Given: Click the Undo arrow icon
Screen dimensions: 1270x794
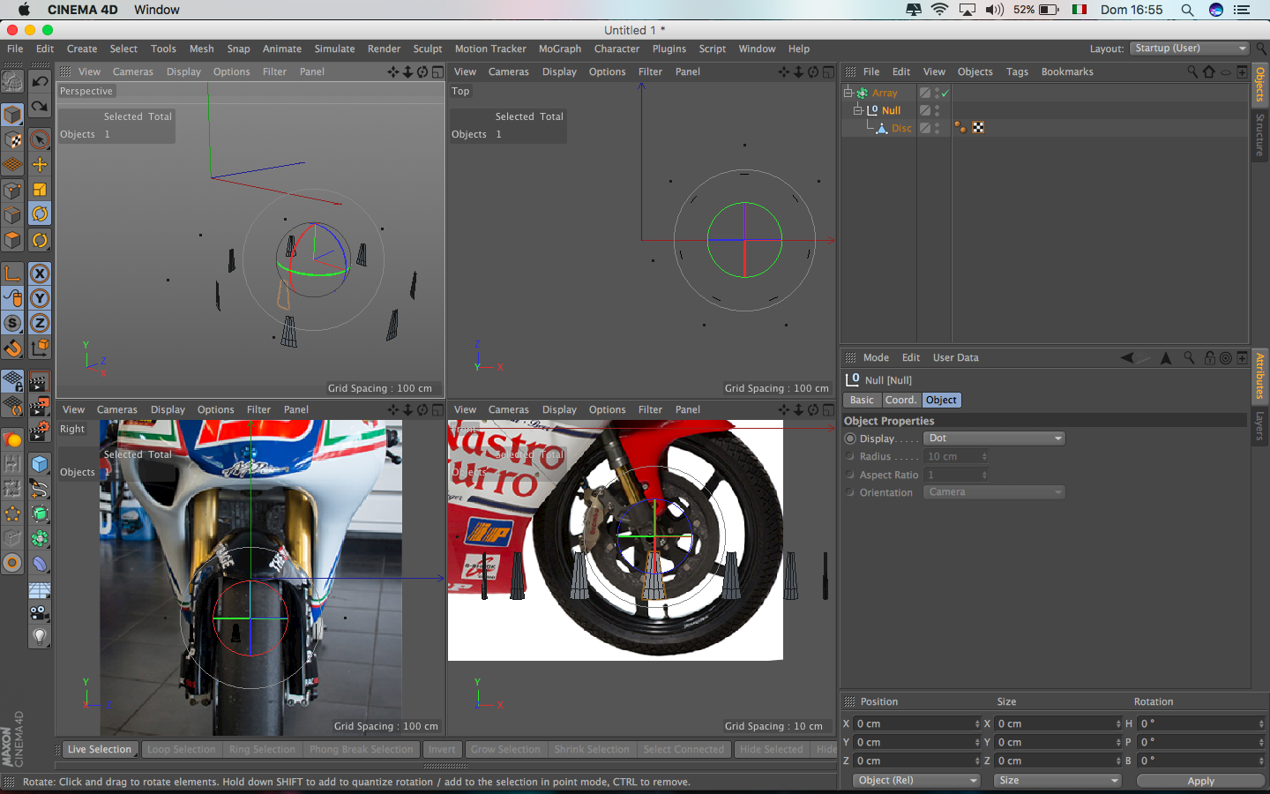Looking at the screenshot, I should point(40,81).
